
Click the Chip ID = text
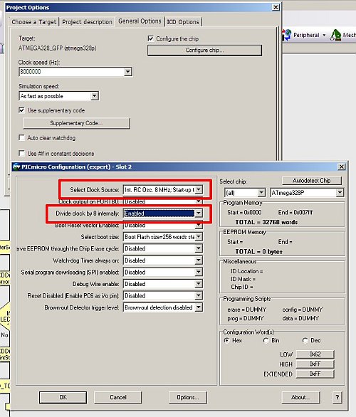(x=242, y=287)
